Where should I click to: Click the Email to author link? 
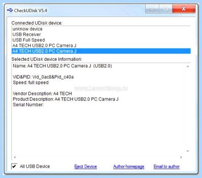(x=166, y=167)
